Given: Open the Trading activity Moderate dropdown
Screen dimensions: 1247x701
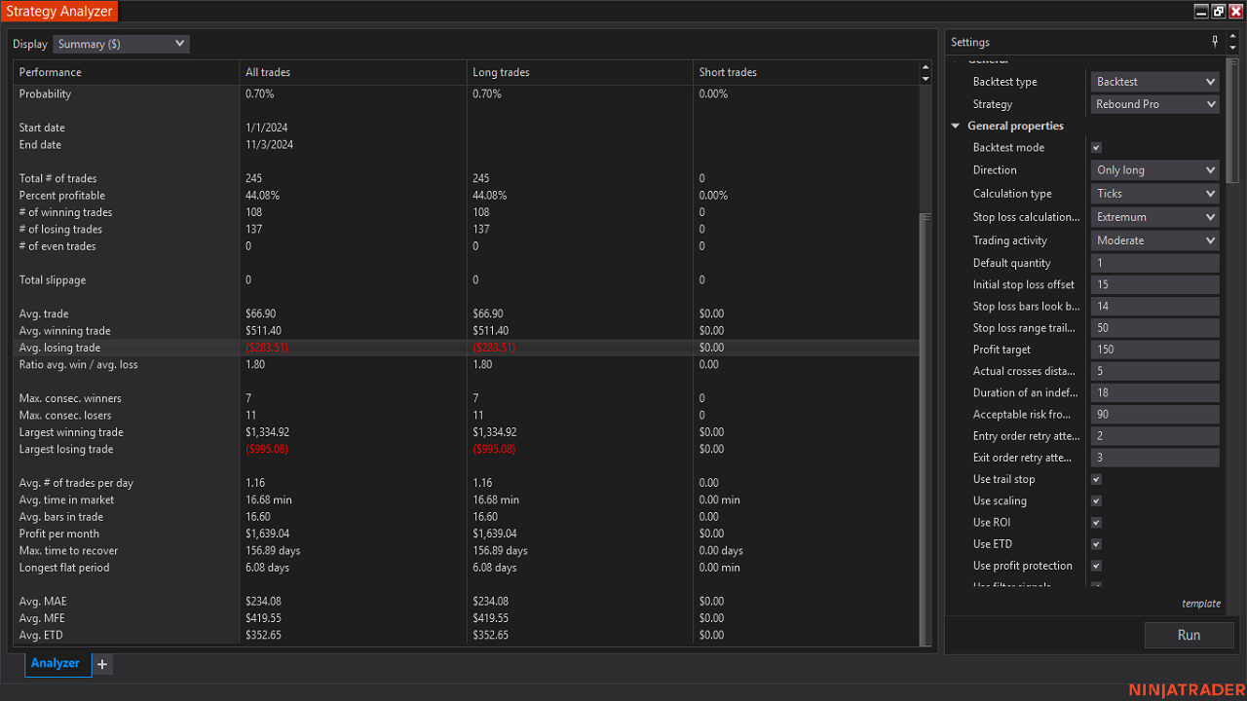Looking at the screenshot, I should (x=1155, y=240).
